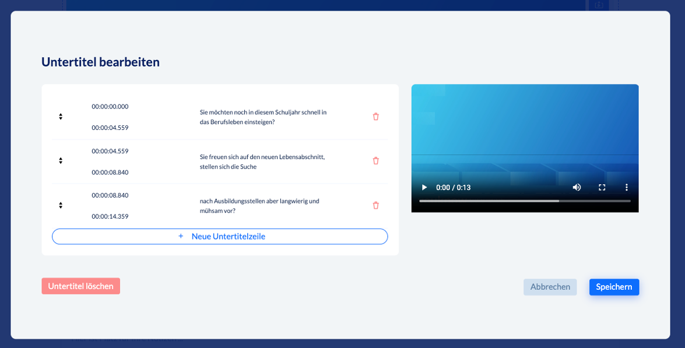Click the video time display 0:00 / 0:13
Screen dimensions: 685x348
point(453,187)
